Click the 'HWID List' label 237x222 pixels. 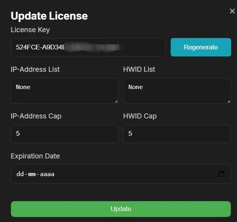(139, 69)
